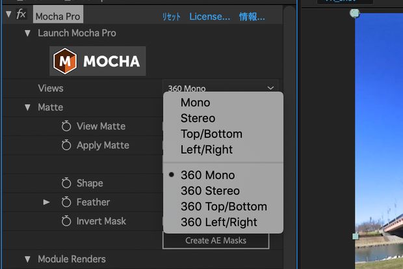
Task: Select the checked 360 Mono option
Action: point(207,175)
